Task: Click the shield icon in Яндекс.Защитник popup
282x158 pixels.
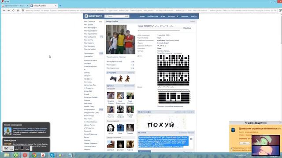Action: tap(233, 130)
